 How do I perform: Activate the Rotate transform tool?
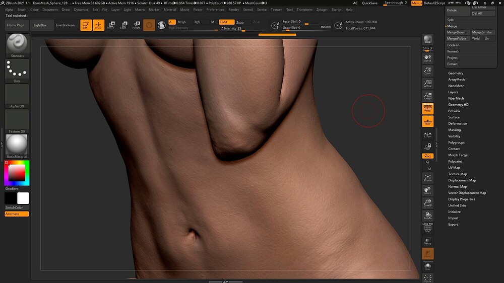pyautogui.click(x=136, y=25)
